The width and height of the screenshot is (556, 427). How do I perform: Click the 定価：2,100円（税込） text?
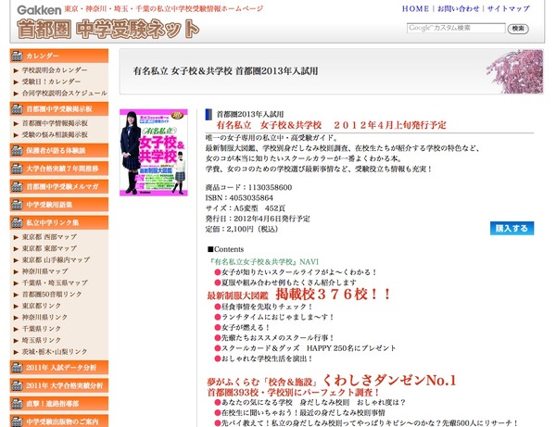242,229
